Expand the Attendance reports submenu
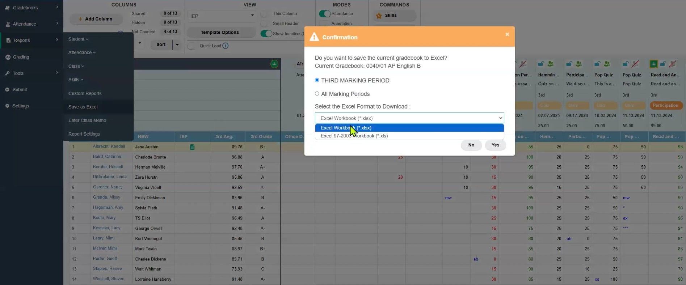686x285 pixels. 82,52
